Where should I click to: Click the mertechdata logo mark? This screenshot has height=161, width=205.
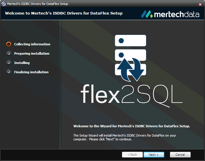(147, 14)
